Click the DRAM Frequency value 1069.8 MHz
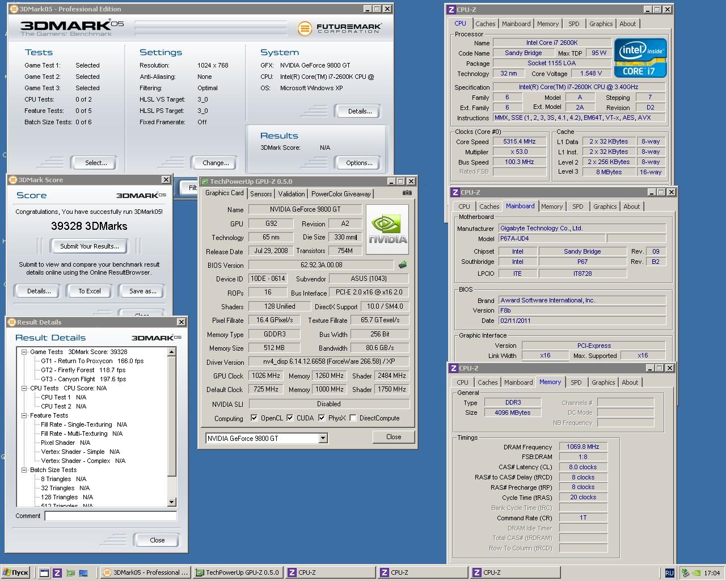The height and width of the screenshot is (581, 726). [583, 447]
